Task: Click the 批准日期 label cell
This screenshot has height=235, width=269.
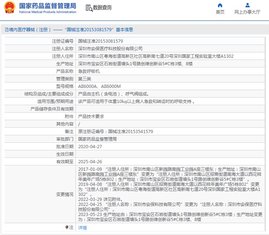Action: 40,147
